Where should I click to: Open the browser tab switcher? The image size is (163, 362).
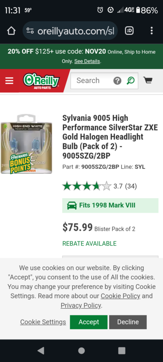pos(129,30)
